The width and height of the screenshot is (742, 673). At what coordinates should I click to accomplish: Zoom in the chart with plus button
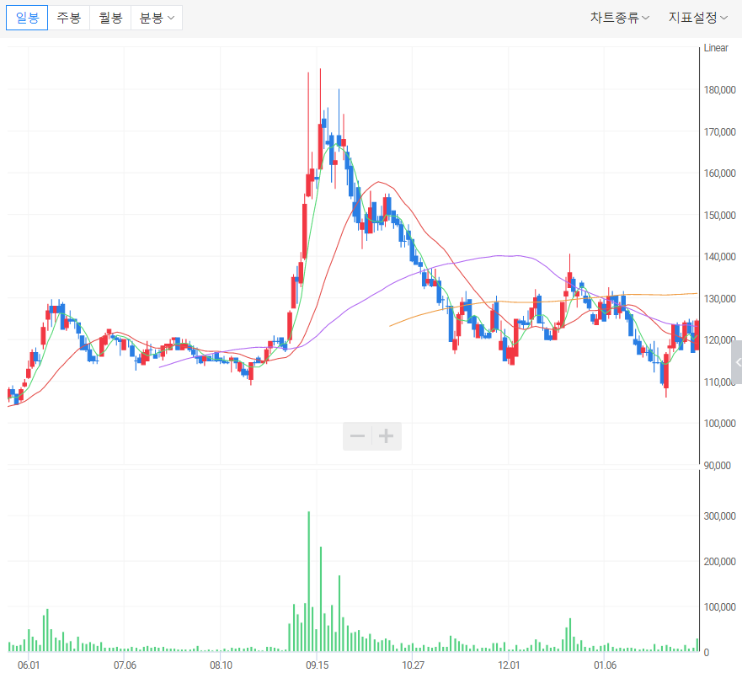click(x=386, y=435)
